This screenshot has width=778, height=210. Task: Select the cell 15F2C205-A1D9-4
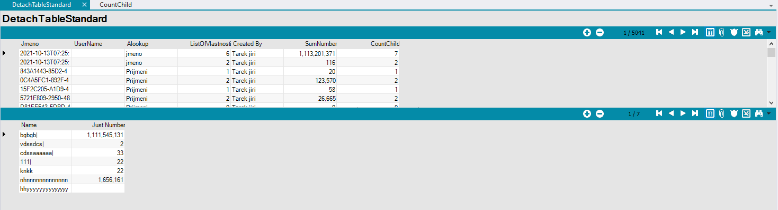point(45,89)
